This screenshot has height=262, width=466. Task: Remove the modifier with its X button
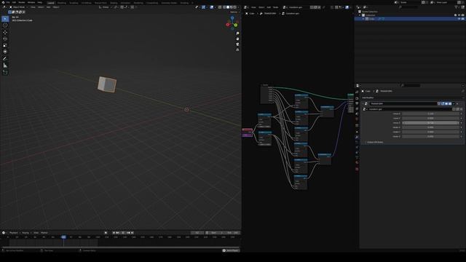(457, 103)
